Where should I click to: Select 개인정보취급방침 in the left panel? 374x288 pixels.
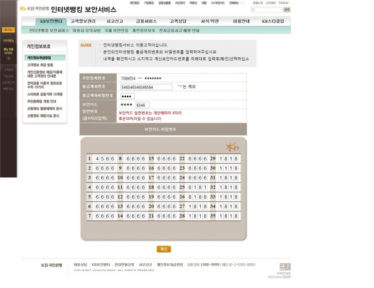(x=44, y=58)
